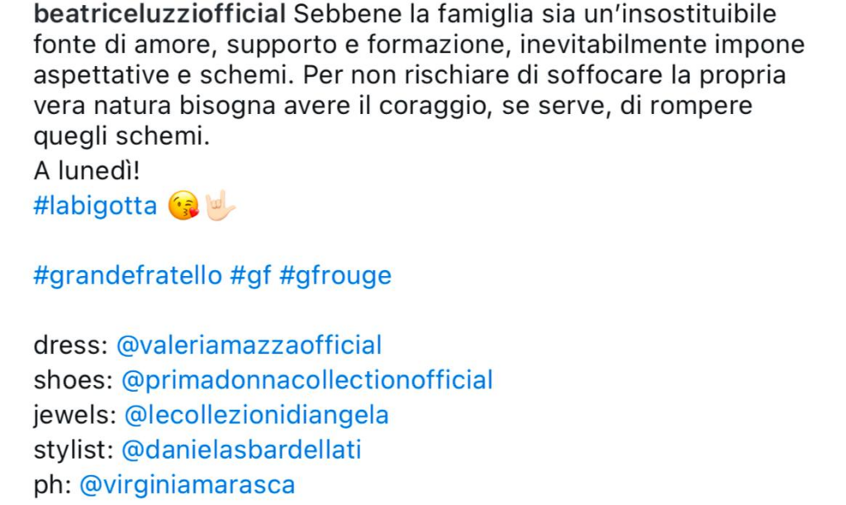Click the rock hand gesture emoji

pyautogui.click(x=220, y=206)
